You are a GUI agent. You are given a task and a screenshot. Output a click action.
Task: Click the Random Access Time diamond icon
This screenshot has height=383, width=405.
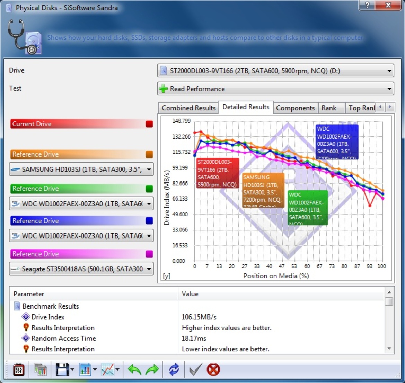(26, 338)
